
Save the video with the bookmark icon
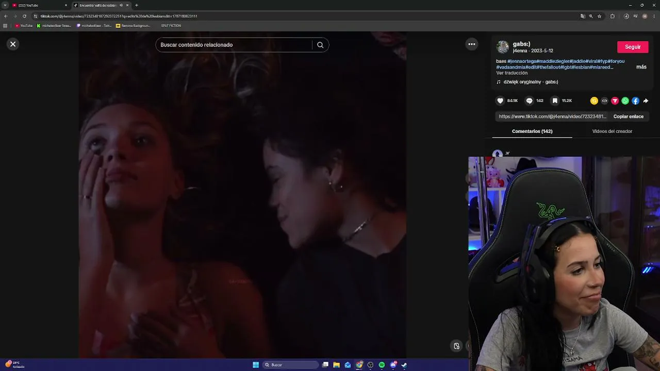[x=555, y=101]
